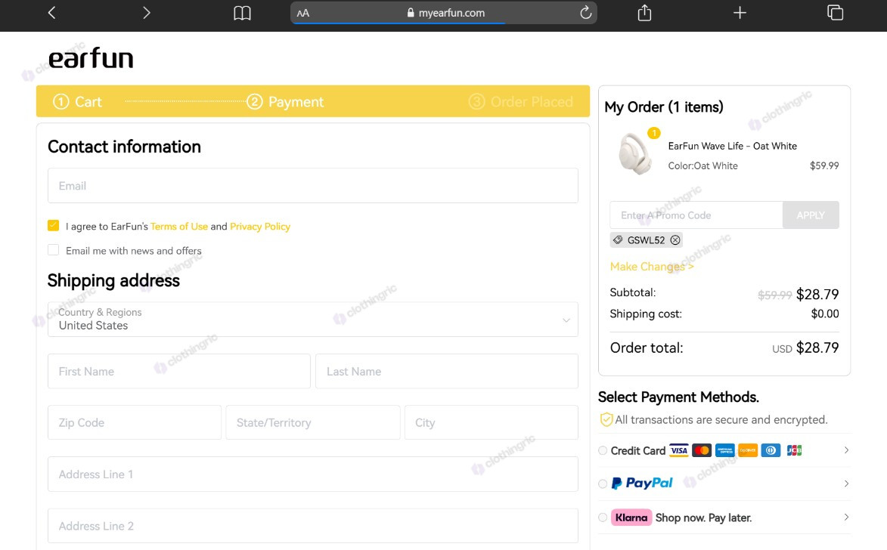Remove the GSWL52 promo code
Screen dimensions: 887x550
675,240
